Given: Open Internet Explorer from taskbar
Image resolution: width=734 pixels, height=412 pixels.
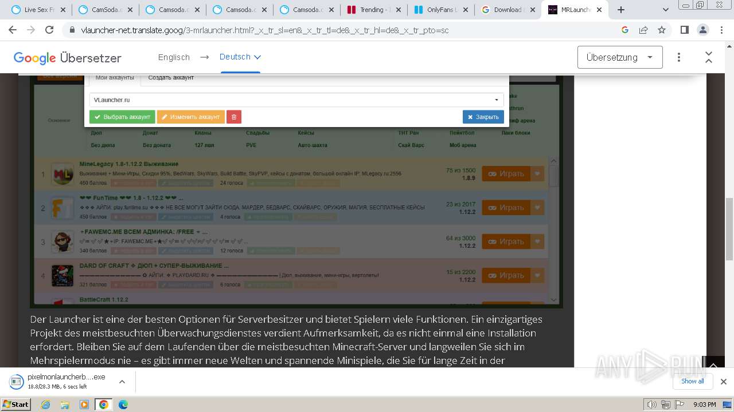Looking at the screenshot, I should click(x=46, y=405).
